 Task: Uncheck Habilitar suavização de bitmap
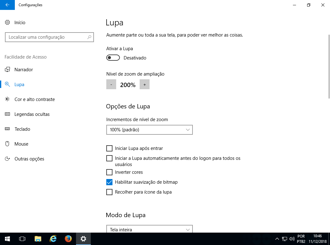pyautogui.click(x=109, y=182)
